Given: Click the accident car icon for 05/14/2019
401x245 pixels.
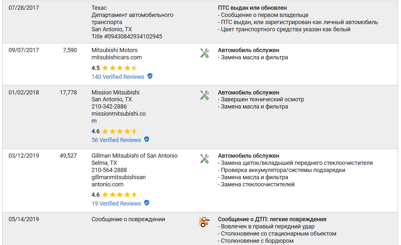Looking at the screenshot, I should pyautogui.click(x=204, y=222).
